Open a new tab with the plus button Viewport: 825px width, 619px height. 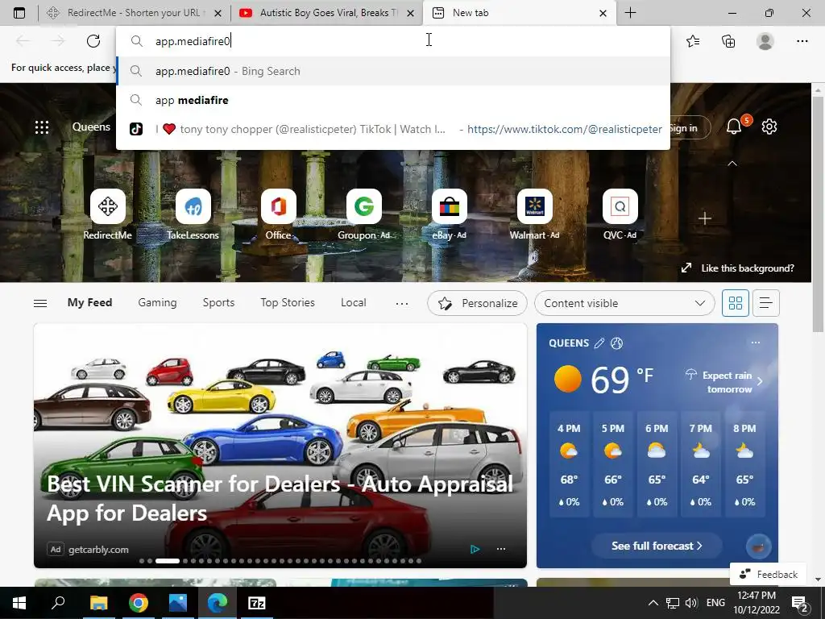pyautogui.click(x=630, y=13)
